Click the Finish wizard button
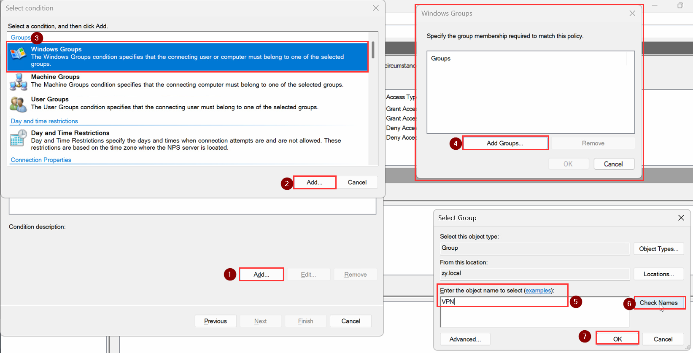 [306, 321]
